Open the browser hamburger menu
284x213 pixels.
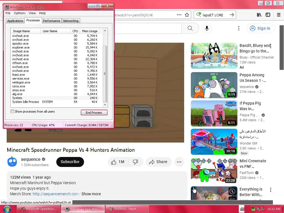(279, 15)
